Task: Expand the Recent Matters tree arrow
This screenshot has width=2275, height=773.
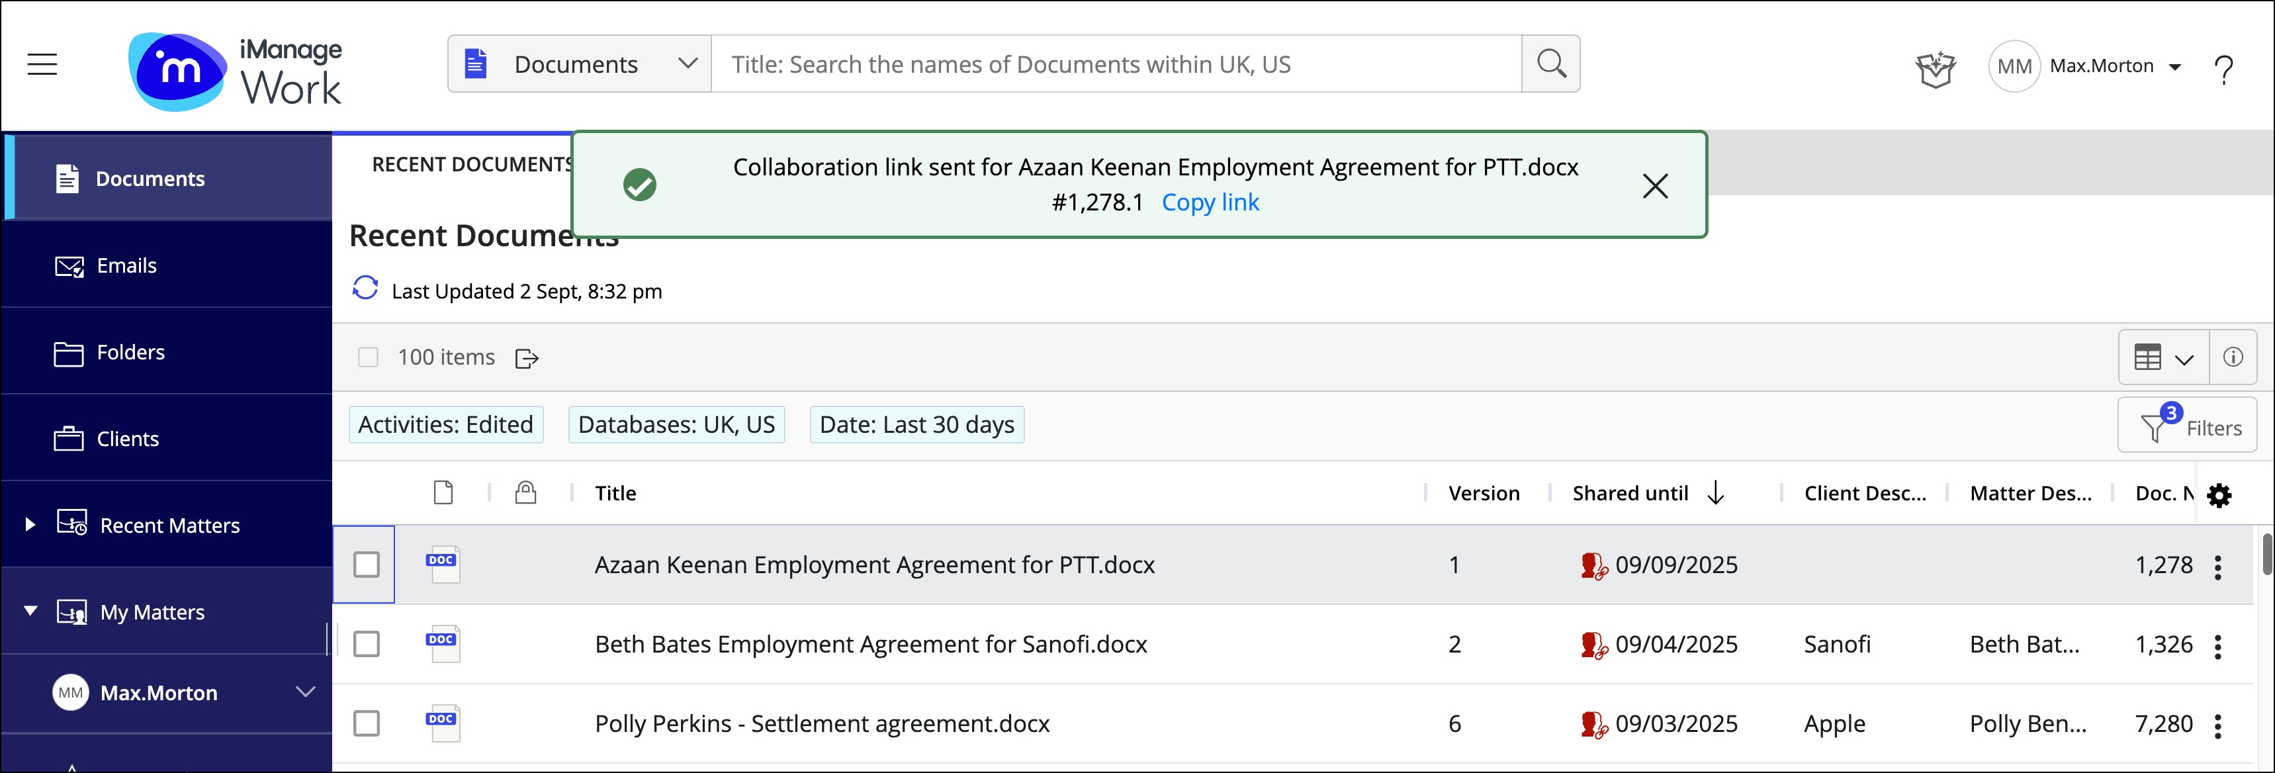Action: coord(30,525)
